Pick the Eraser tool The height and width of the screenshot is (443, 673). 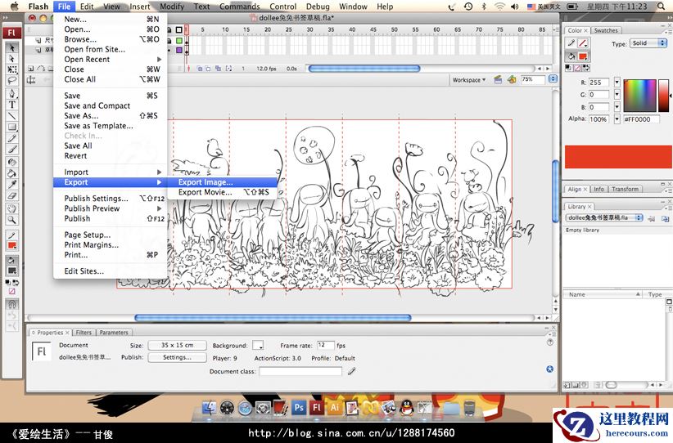pyautogui.click(x=12, y=195)
